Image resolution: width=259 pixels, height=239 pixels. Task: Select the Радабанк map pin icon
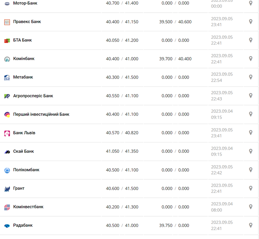pyautogui.click(x=250, y=226)
